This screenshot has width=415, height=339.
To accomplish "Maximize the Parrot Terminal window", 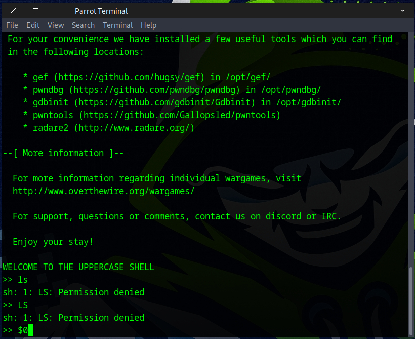I will coord(35,11).
